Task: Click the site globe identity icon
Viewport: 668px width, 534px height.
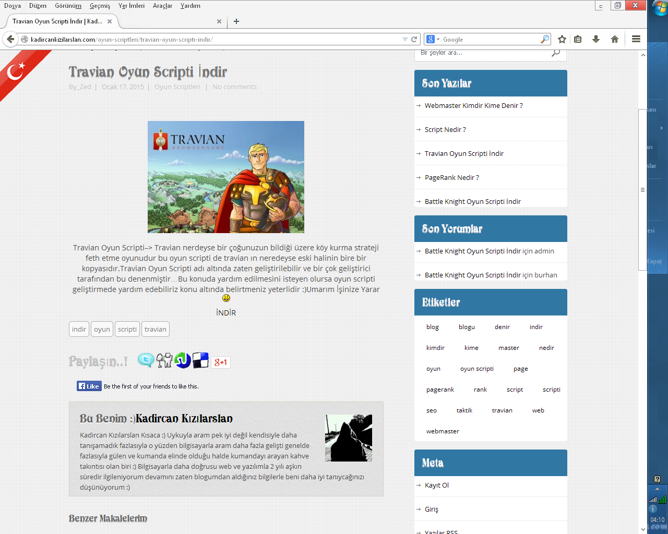Action: click(x=25, y=39)
